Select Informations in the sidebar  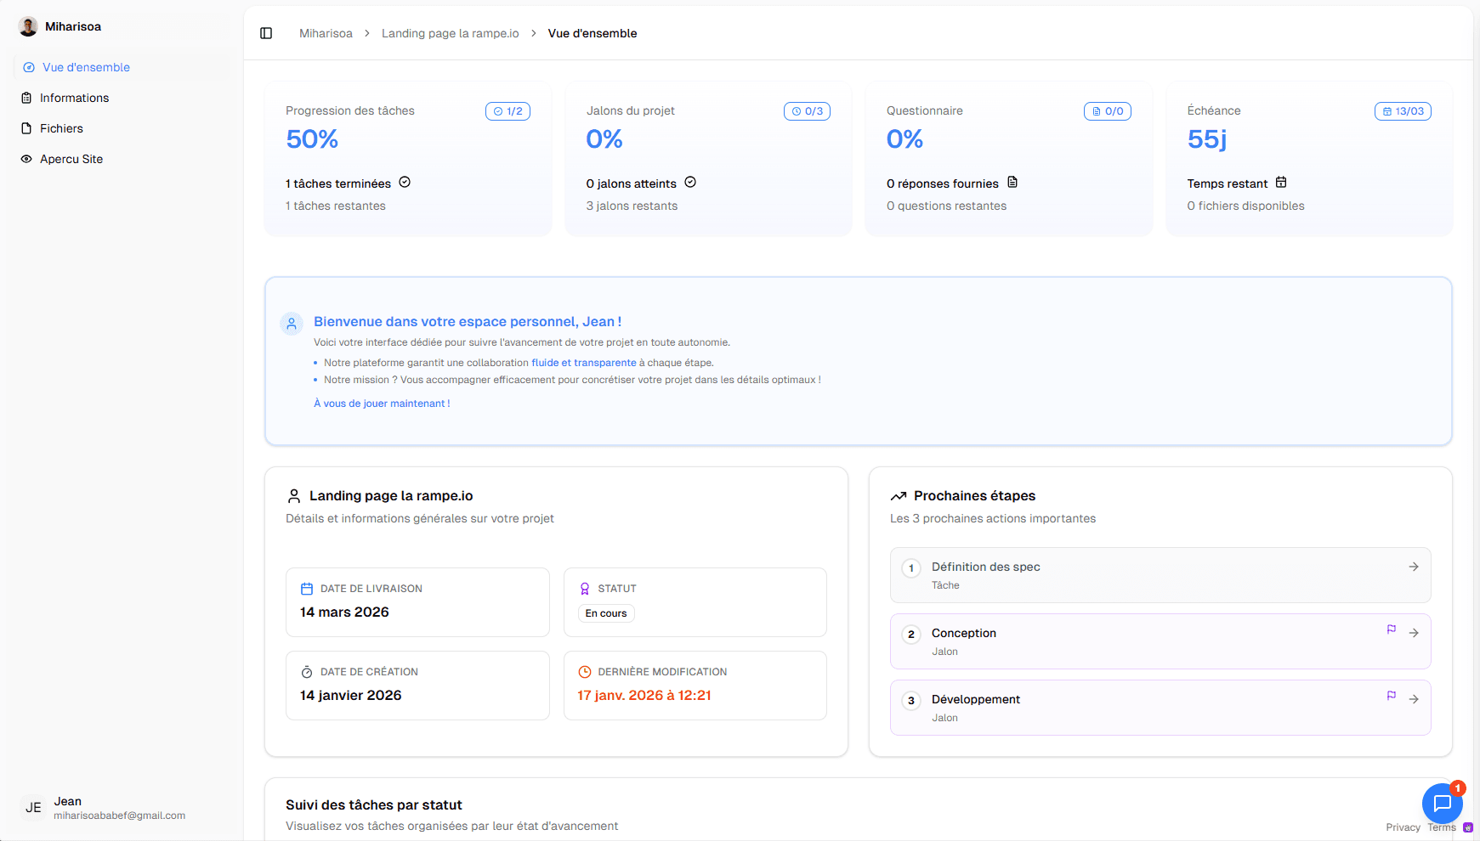point(74,98)
